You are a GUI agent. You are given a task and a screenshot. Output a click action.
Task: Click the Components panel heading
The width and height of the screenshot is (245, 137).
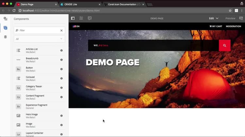[x=21, y=19]
